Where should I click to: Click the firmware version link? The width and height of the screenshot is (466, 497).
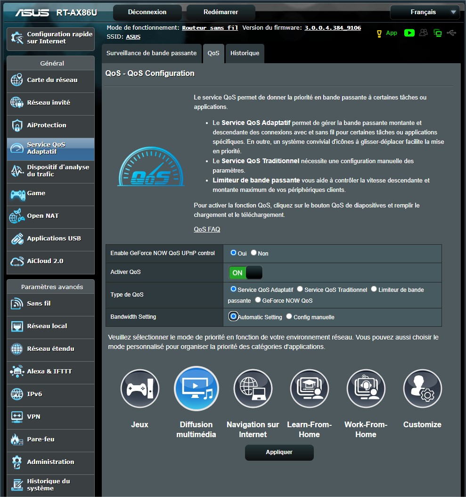point(332,28)
